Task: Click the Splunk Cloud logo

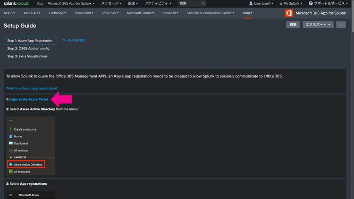Action: click(16, 3)
